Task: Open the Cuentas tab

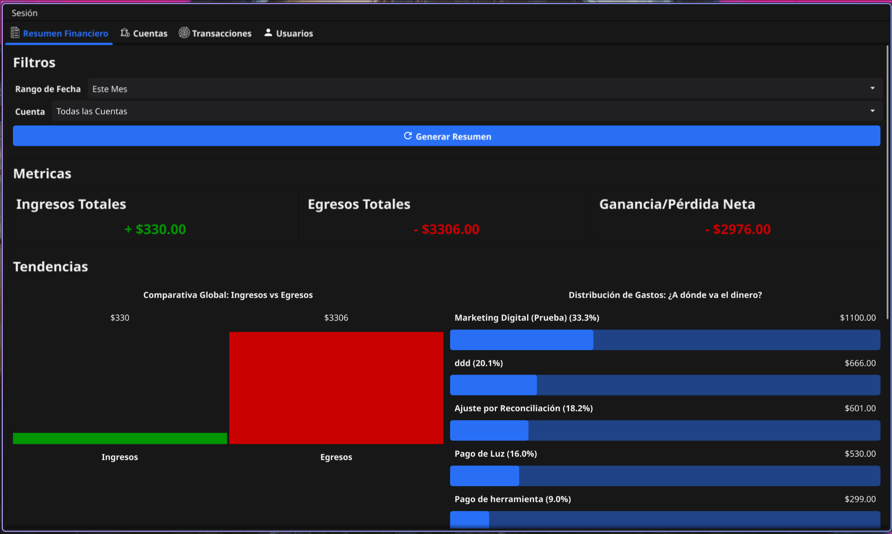Action: coord(150,33)
